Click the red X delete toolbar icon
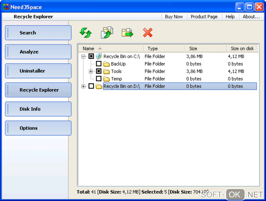This screenshot has width=266, height=201. [148, 33]
